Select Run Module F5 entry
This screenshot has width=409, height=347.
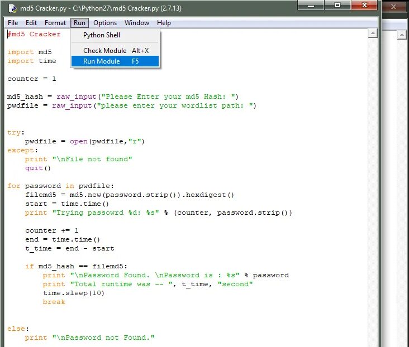pos(115,61)
